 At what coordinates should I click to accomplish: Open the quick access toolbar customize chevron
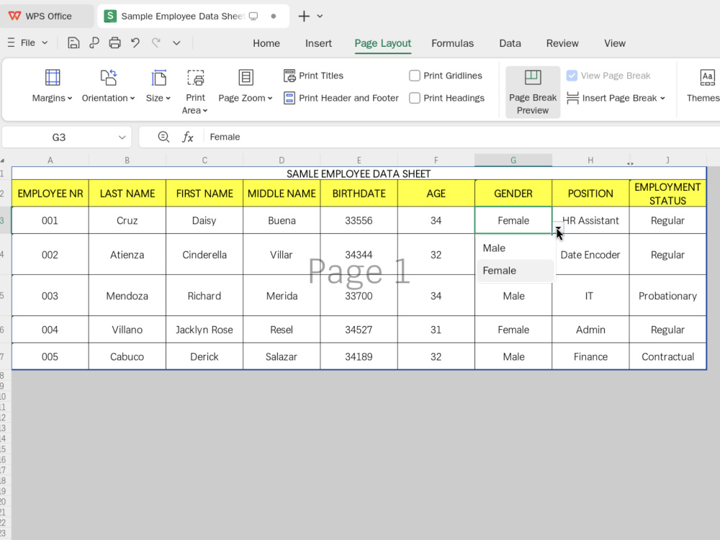point(176,43)
